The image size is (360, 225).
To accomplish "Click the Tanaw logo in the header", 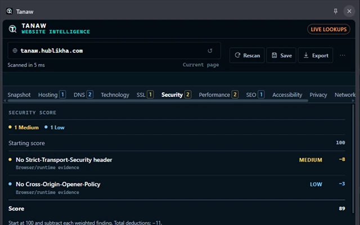I will point(12,29).
